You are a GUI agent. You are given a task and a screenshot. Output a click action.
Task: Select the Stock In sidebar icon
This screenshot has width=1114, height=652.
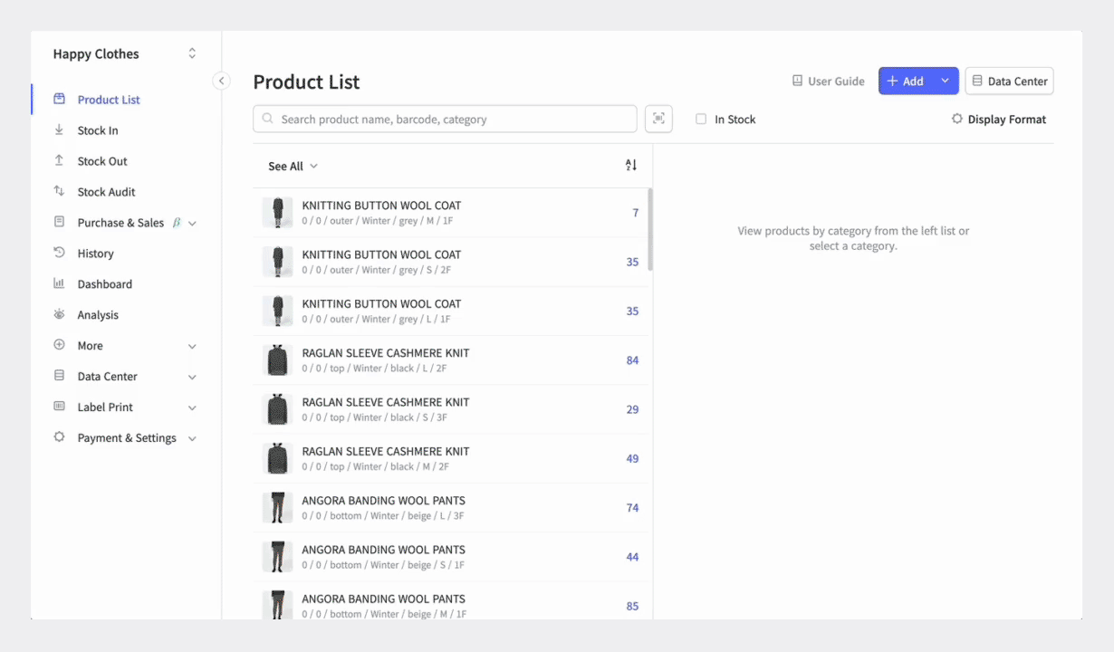point(59,129)
